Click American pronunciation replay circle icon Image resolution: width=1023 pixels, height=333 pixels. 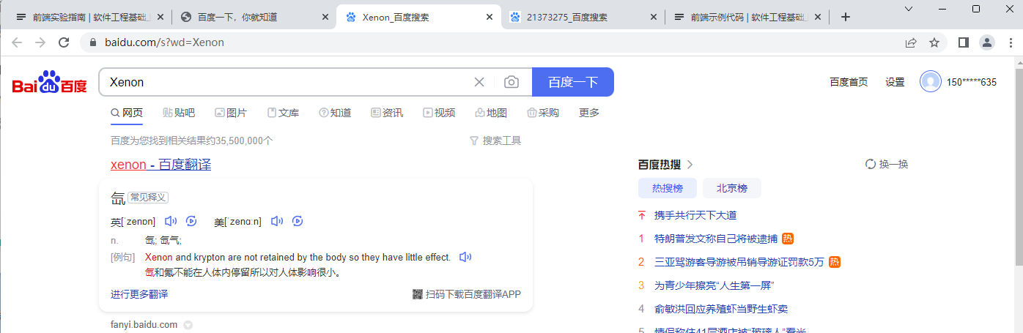[298, 221]
